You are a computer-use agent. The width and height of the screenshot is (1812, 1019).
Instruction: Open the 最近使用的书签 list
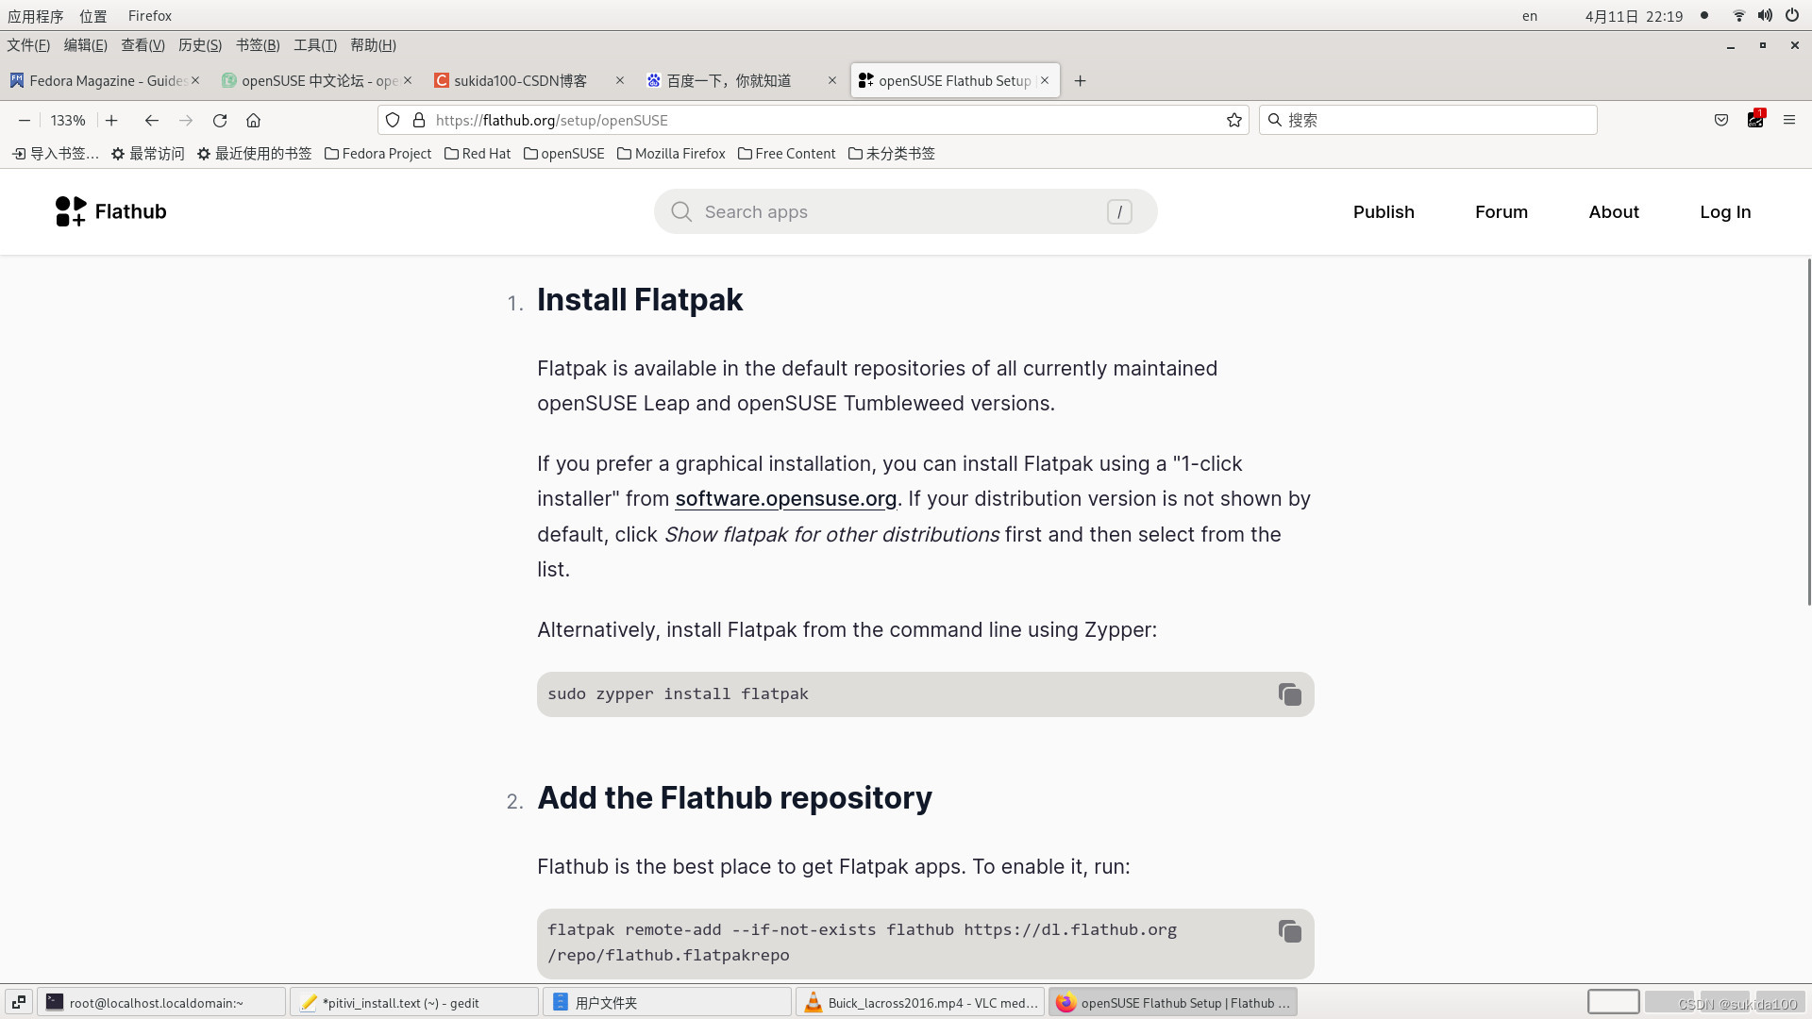click(x=254, y=154)
